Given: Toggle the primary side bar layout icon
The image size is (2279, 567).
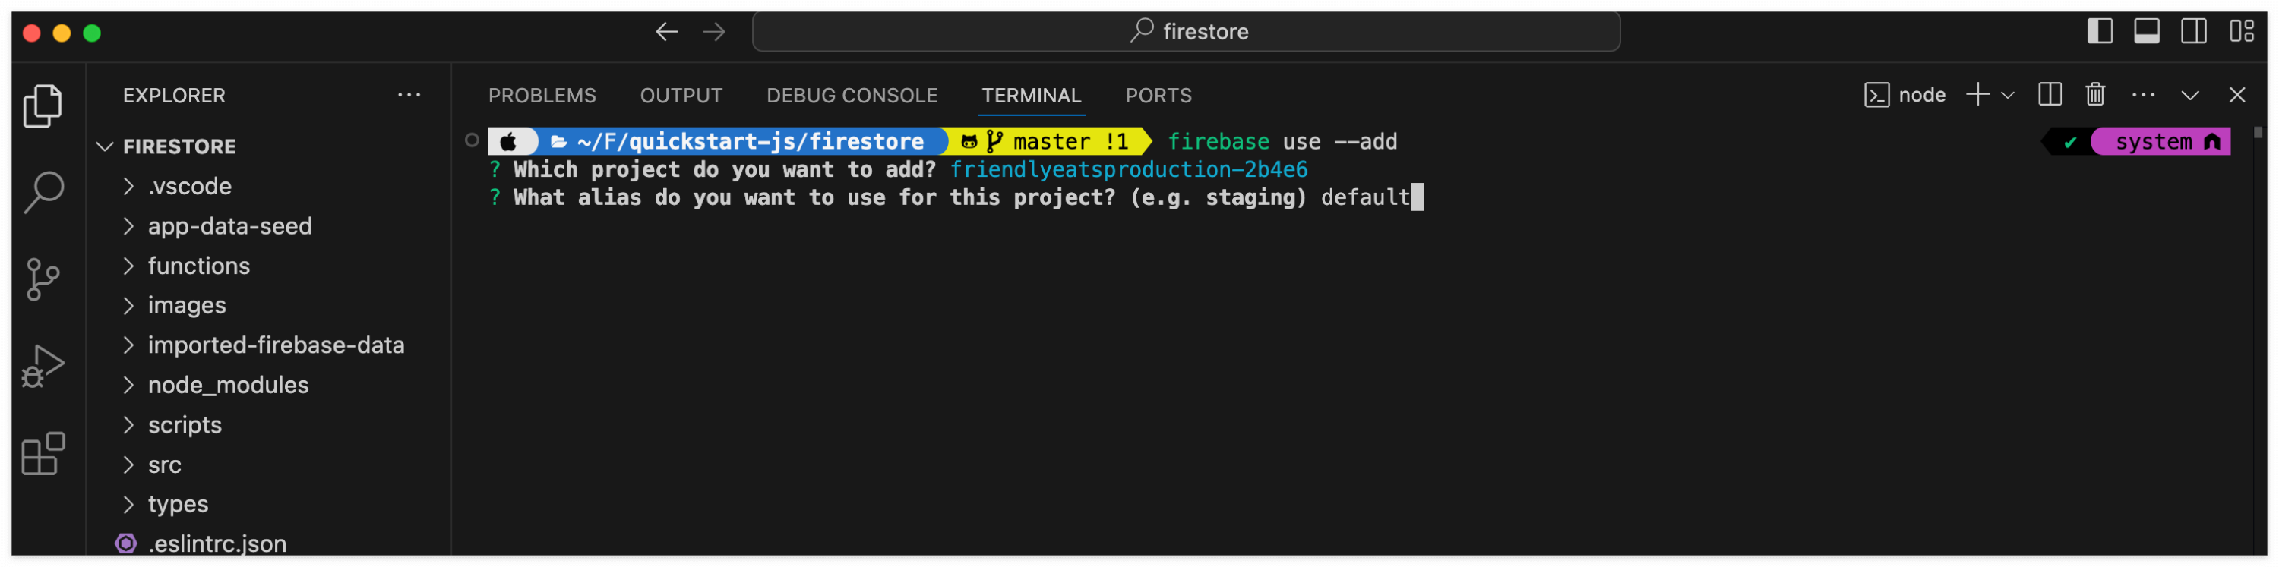Looking at the screenshot, I should click(2100, 31).
